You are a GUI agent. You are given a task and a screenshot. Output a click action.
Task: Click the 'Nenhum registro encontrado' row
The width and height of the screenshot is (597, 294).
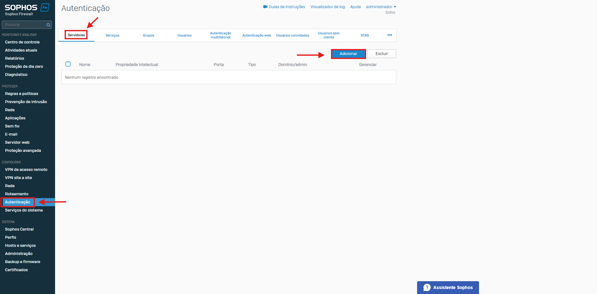coord(229,77)
